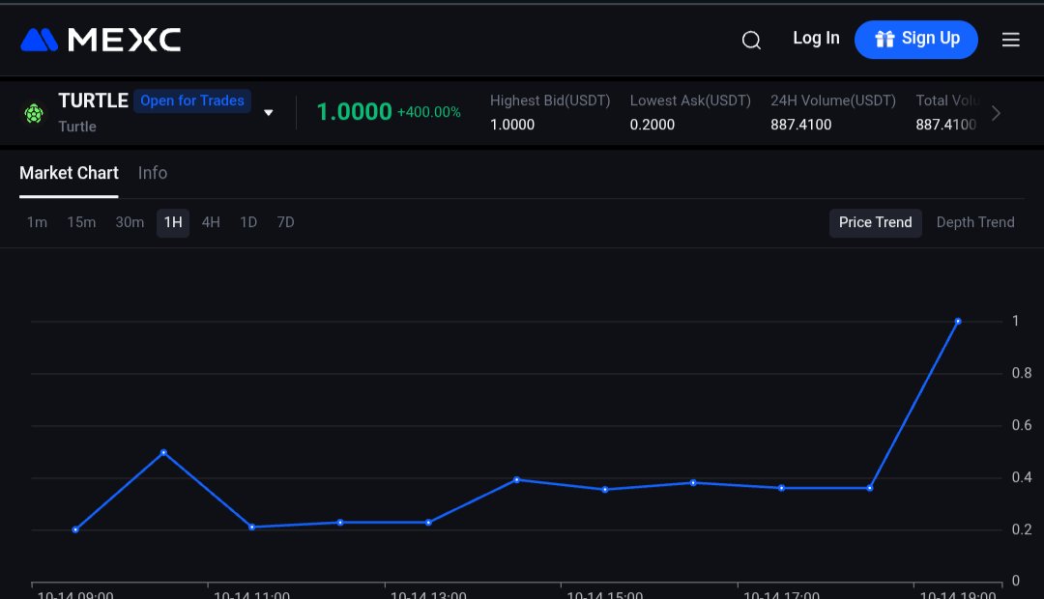1044x599 pixels.
Task: Click the Lowest Ask value 0.2000
Action: (x=652, y=125)
